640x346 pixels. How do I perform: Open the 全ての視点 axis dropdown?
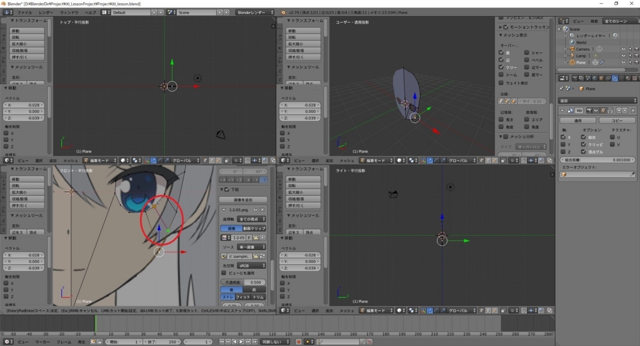[x=251, y=219]
